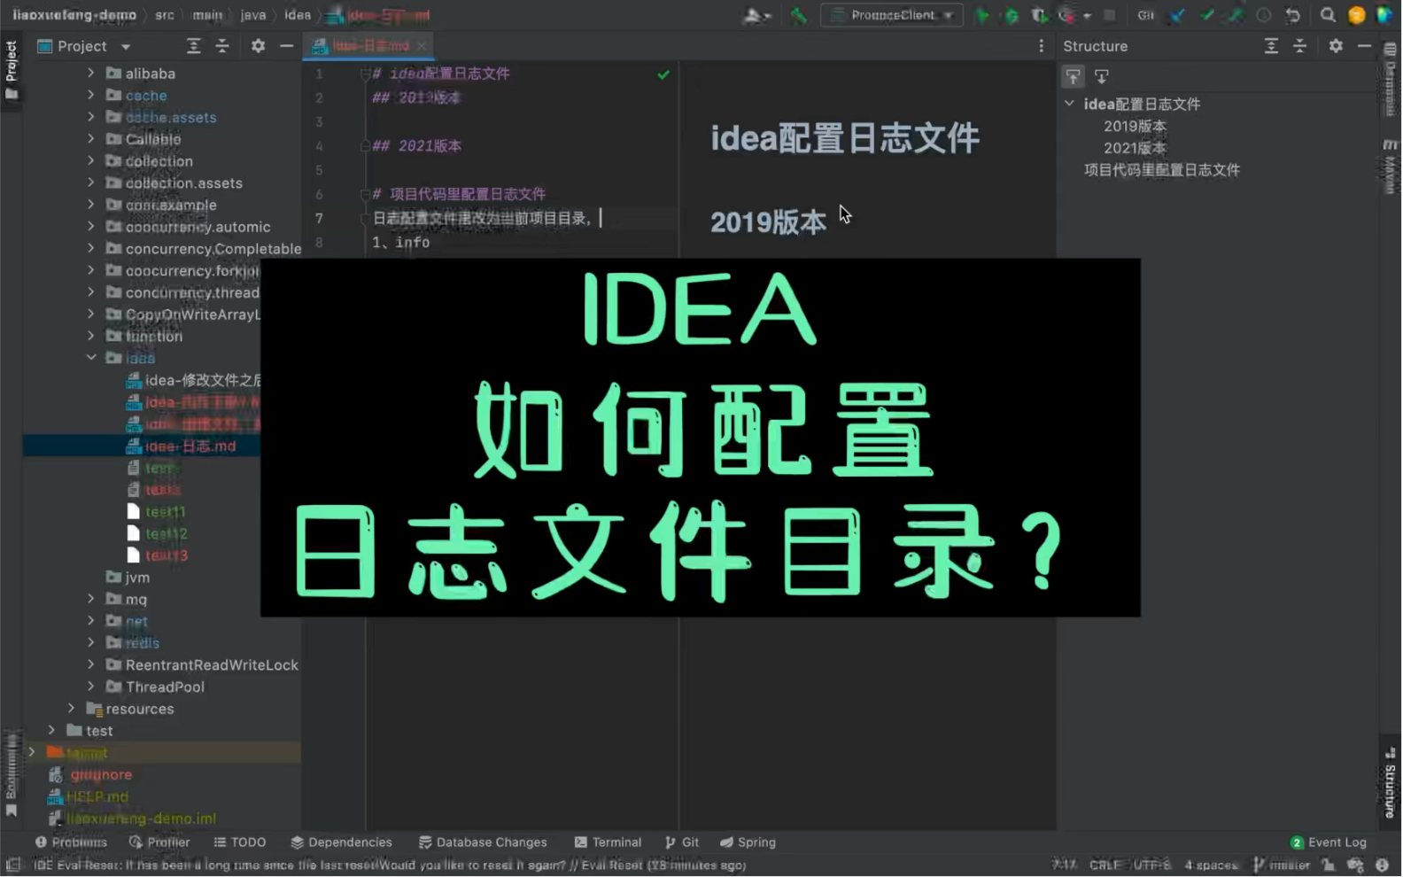Click the master Git branch widget

click(x=1282, y=865)
